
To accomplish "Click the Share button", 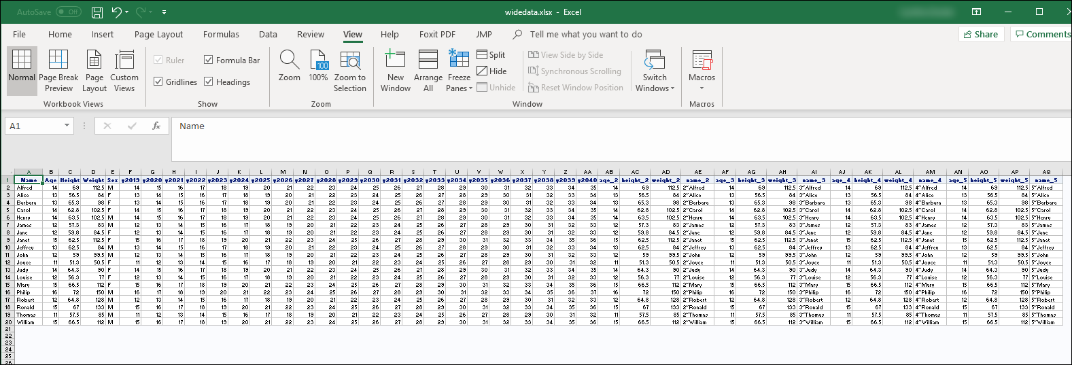I will tap(981, 34).
